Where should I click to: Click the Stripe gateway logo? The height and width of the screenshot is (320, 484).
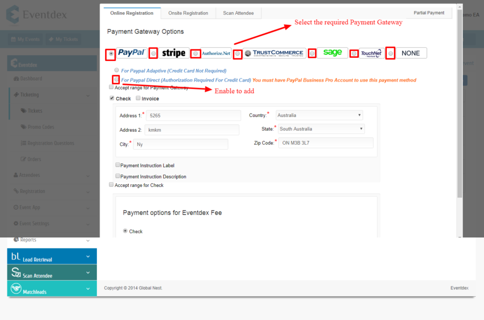pyautogui.click(x=173, y=53)
